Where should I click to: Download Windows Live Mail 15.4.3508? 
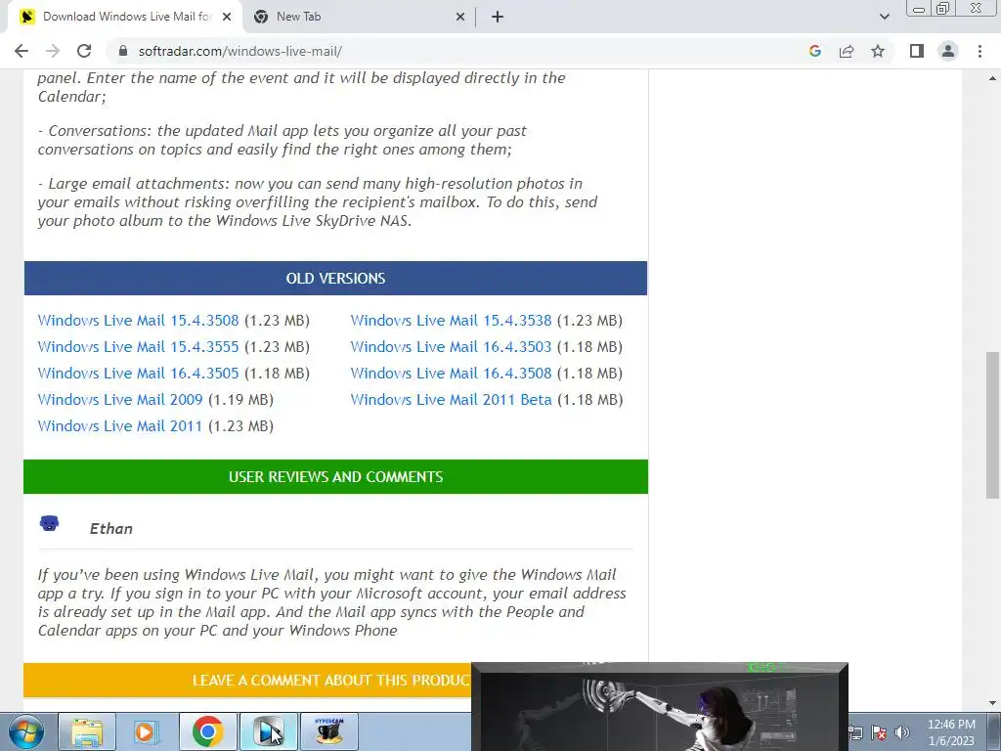138,321
